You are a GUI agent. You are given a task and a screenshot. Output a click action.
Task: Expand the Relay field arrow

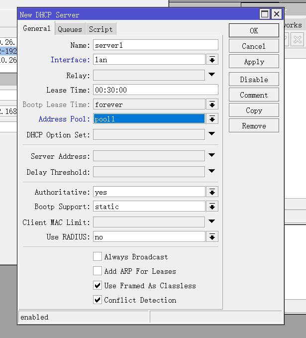pos(212,75)
